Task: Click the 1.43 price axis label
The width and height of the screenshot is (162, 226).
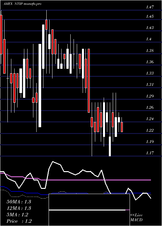Action: [x=150, y=28]
